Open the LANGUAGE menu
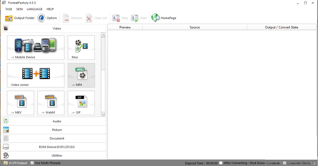Viewport: 318px width, 166px height. pos(34,9)
